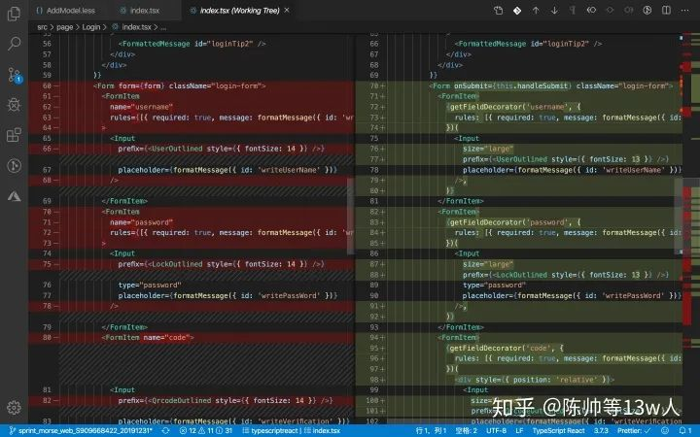Click typescriptreact | index.tsx status item
The height and width of the screenshot is (437, 700).
[x=291, y=431]
